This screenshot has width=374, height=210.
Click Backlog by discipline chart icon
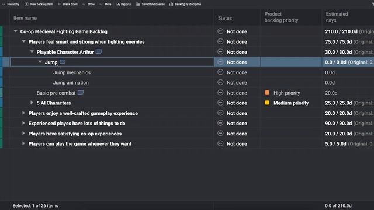pos(171,4)
